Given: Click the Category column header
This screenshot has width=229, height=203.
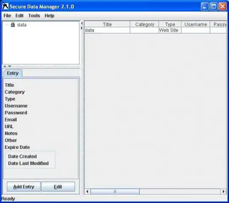Looking at the screenshot, I should [x=145, y=25].
